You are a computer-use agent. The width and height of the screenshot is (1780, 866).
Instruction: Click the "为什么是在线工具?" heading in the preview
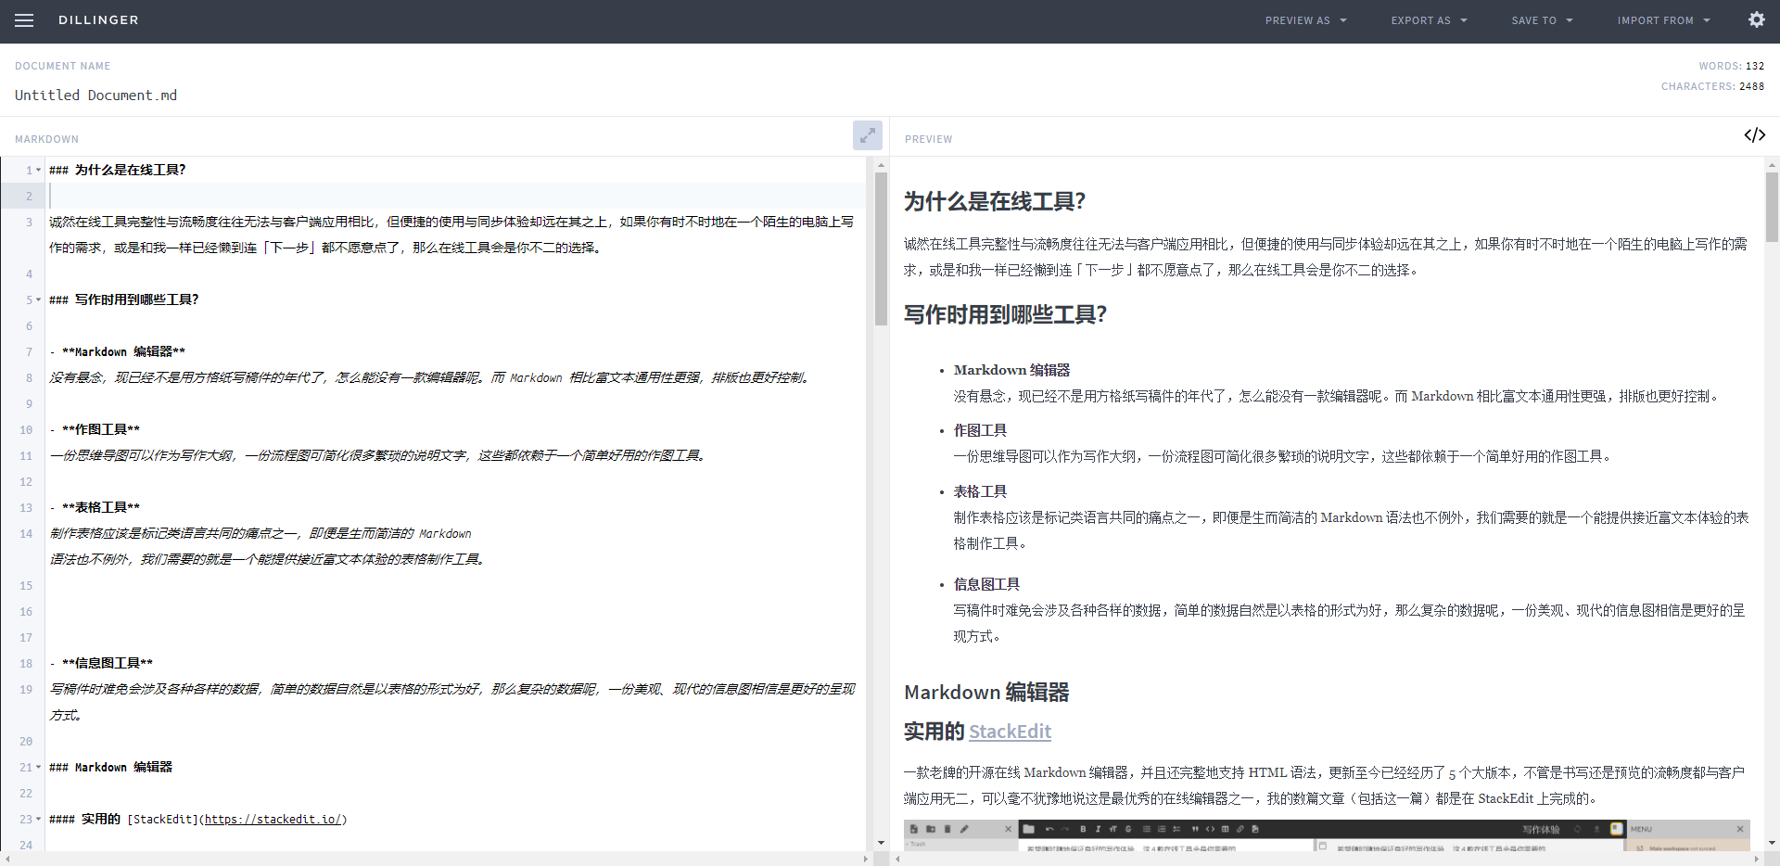995,201
